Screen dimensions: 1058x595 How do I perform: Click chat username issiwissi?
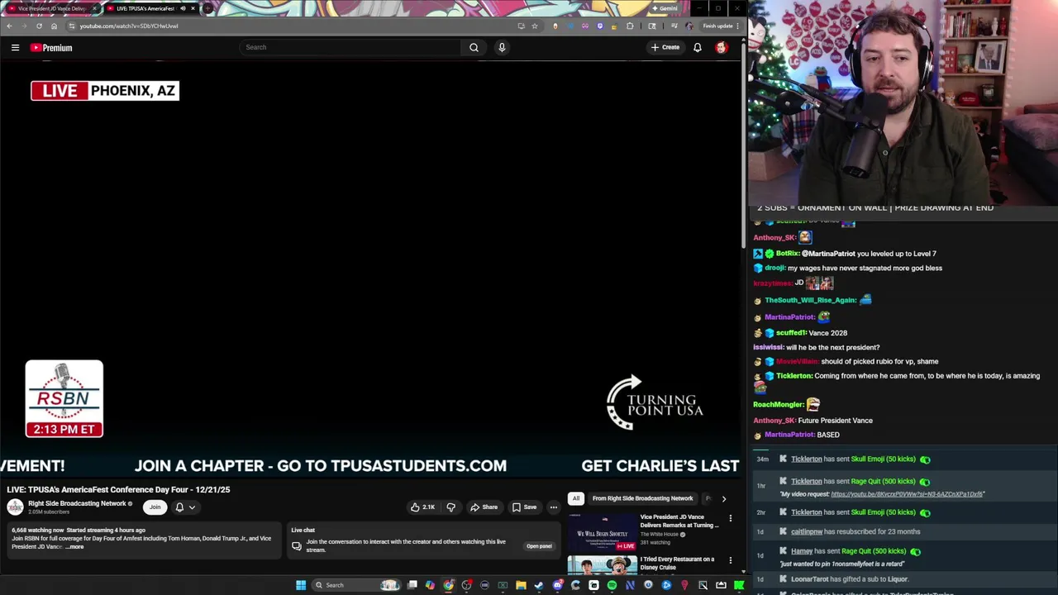pos(769,347)
